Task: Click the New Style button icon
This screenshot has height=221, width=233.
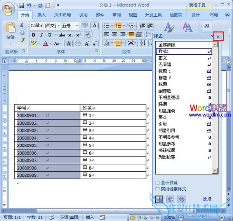Action: click(159, 199)
